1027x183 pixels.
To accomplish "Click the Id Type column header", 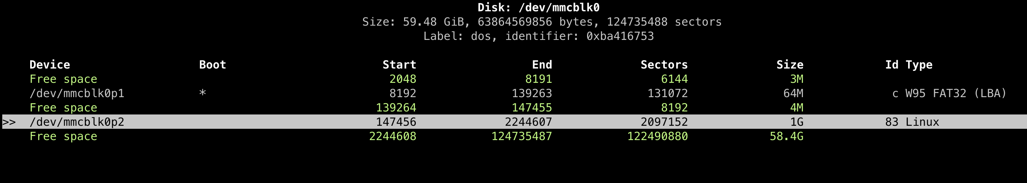I will tap(909, 65).
